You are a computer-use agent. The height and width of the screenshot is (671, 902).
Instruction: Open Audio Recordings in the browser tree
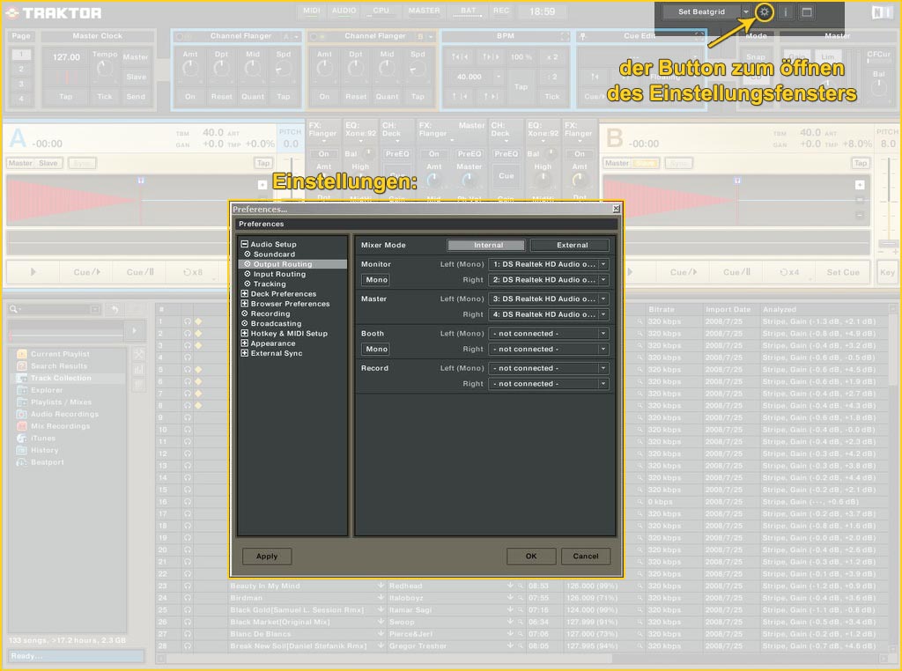(64, 415)
